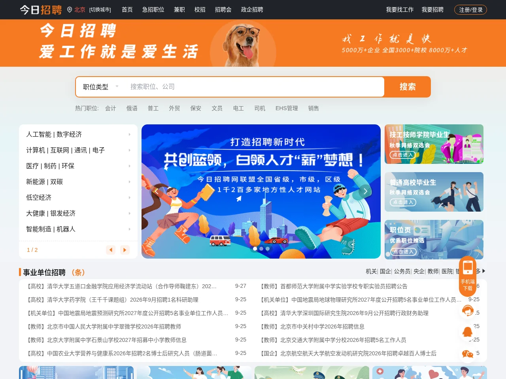This screenshot has width=506, height=379.
Task: Select hot job 司机
Action: pos(260,108)
